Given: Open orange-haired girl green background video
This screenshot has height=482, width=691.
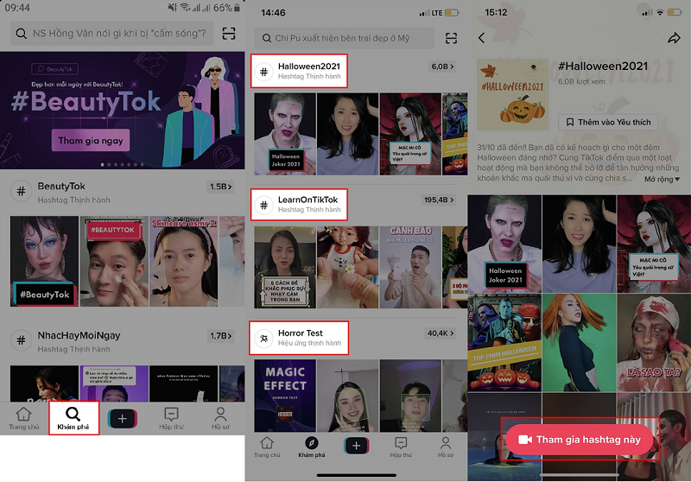Looking at the screenshot, I should [579, 343].
